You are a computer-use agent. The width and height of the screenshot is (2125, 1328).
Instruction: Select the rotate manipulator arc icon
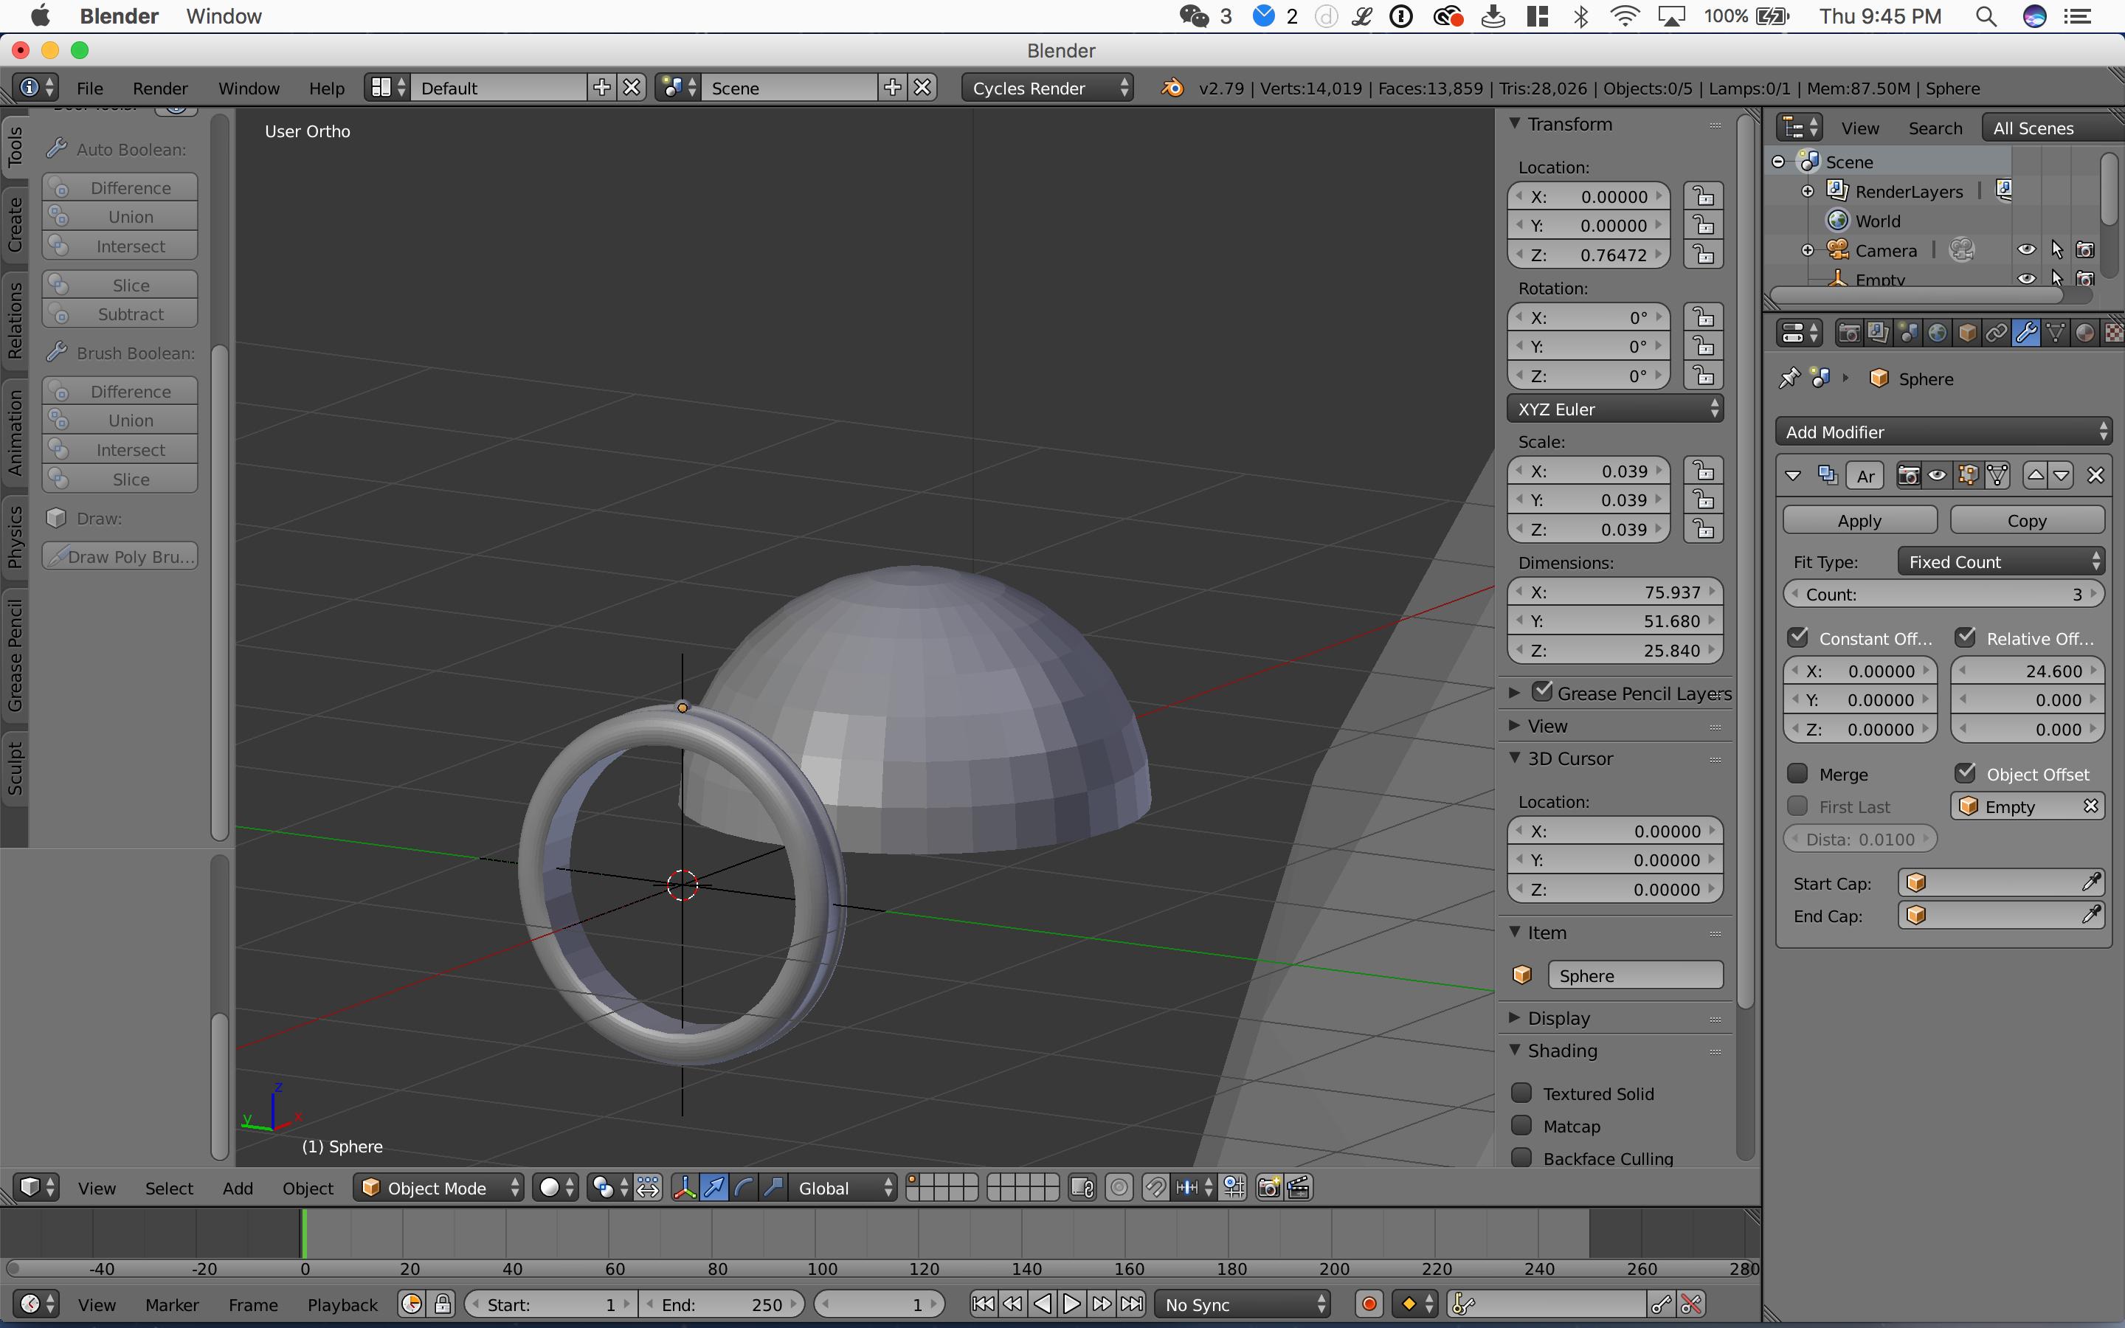pyautogui.click(x=744, y=1189)
